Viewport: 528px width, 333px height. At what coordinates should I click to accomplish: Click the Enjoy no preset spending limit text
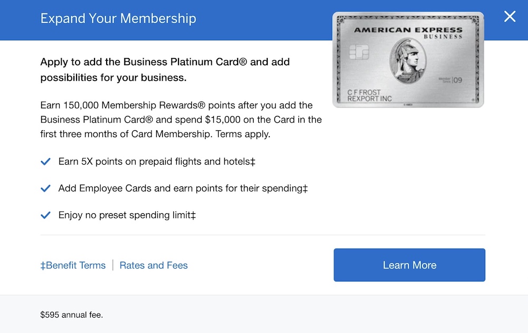click(x=127, y=215)
